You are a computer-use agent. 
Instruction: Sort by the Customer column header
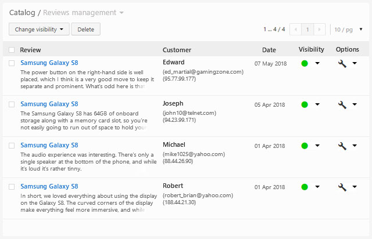pyautogui.click(x=177, y=50)
